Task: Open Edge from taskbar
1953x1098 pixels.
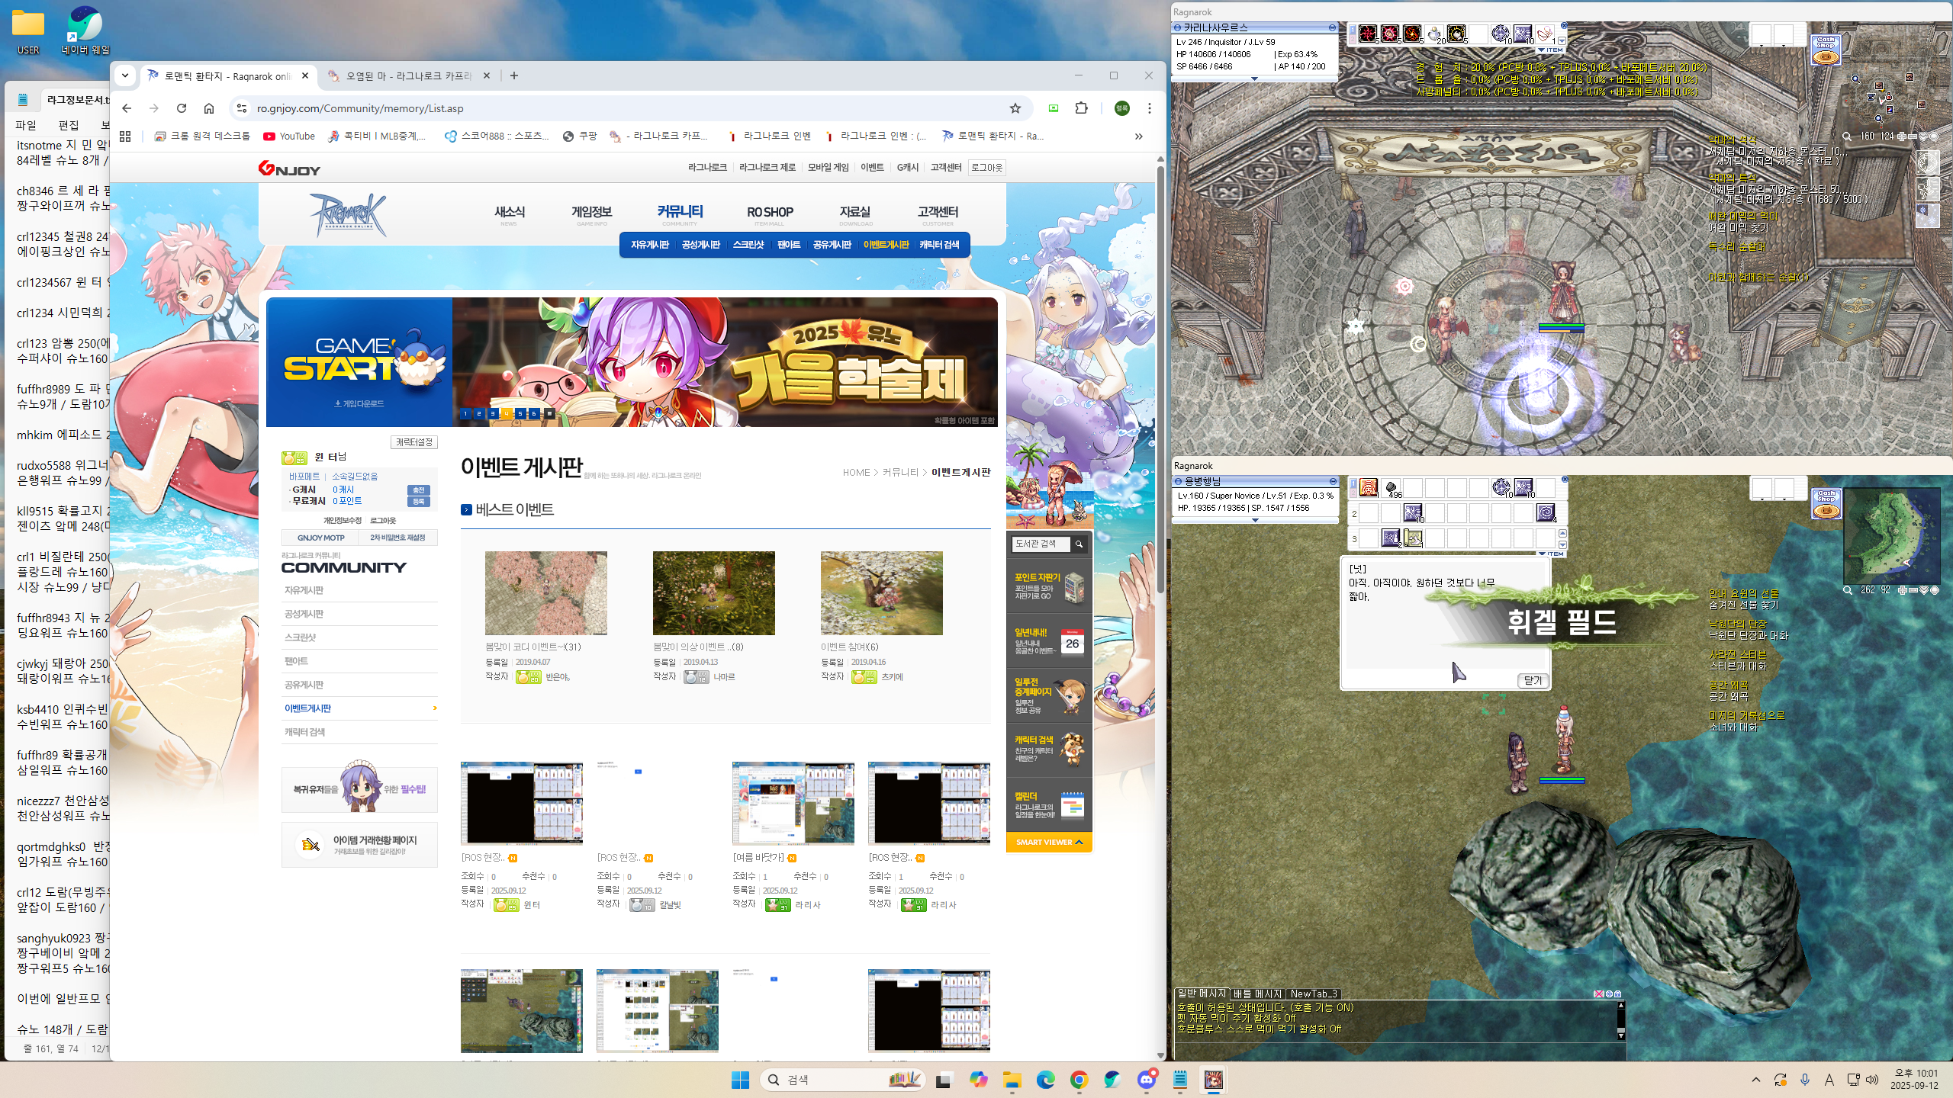Action: coord(1045,1079)
